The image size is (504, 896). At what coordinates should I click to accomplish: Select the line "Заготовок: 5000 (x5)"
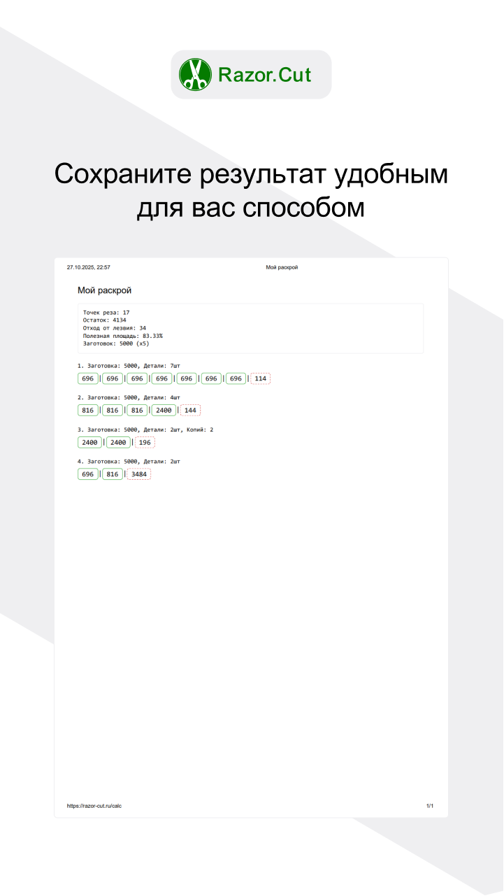116,343
